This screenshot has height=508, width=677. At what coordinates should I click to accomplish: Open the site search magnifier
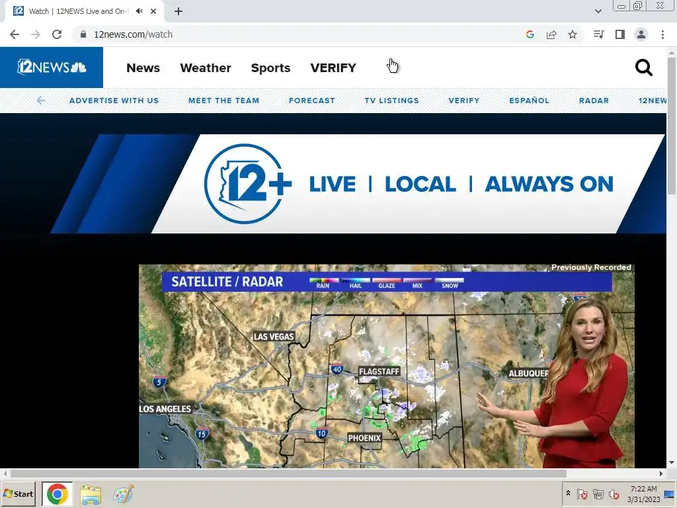tap(643, 68)
